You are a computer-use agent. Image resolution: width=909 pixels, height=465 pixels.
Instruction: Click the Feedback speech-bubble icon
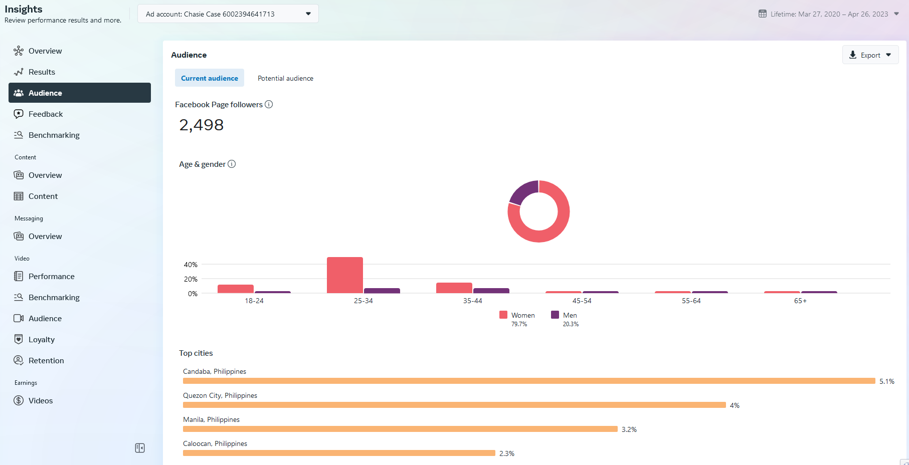point(19,114)
